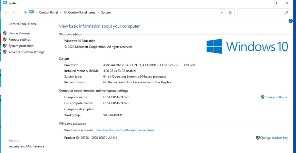Open Device Manager from sidebar

click(20, 33)
